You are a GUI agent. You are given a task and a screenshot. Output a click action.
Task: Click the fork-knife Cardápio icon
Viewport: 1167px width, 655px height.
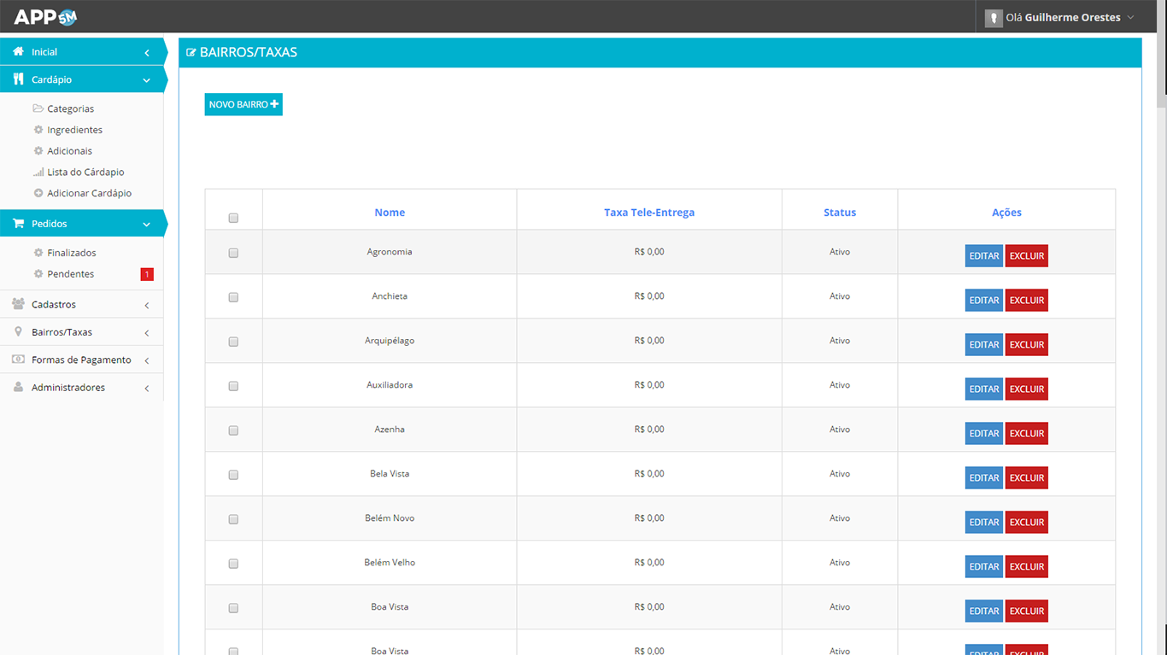18,79
